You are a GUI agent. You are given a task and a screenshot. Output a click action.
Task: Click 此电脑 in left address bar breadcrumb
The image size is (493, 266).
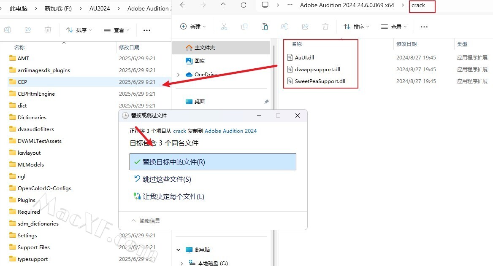pos(19,8)
